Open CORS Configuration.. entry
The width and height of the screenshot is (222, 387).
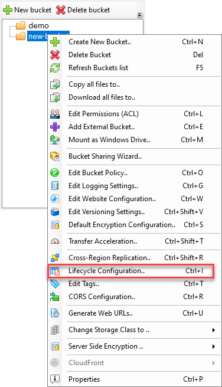click(x=135, y=297)
